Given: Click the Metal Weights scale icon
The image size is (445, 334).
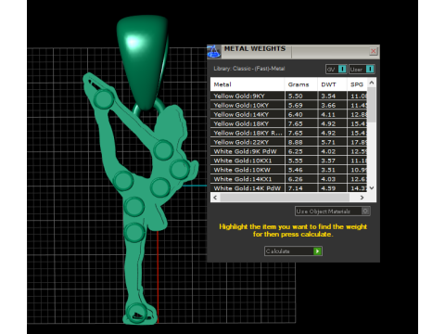Looking at the screenshot, I should click(214, 52).
